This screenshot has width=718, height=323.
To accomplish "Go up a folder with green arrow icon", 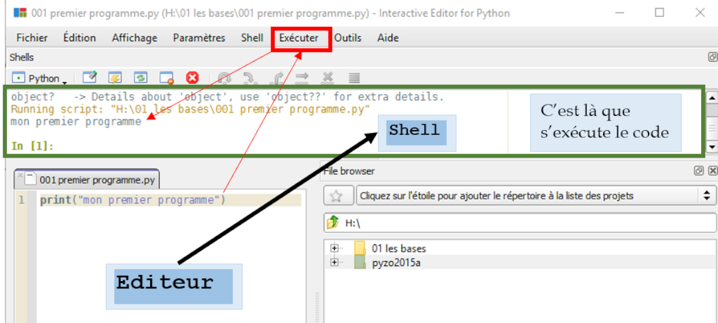I will [333, 223].
